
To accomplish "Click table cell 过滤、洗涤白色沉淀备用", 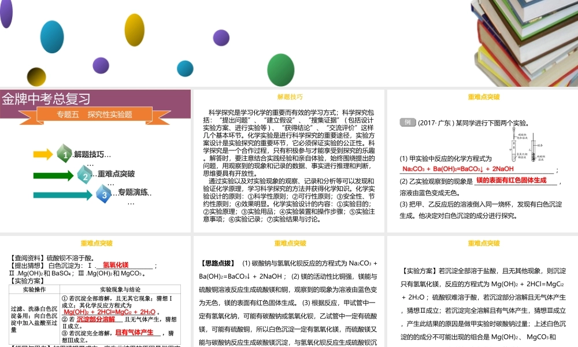I will tap(34, 319).
